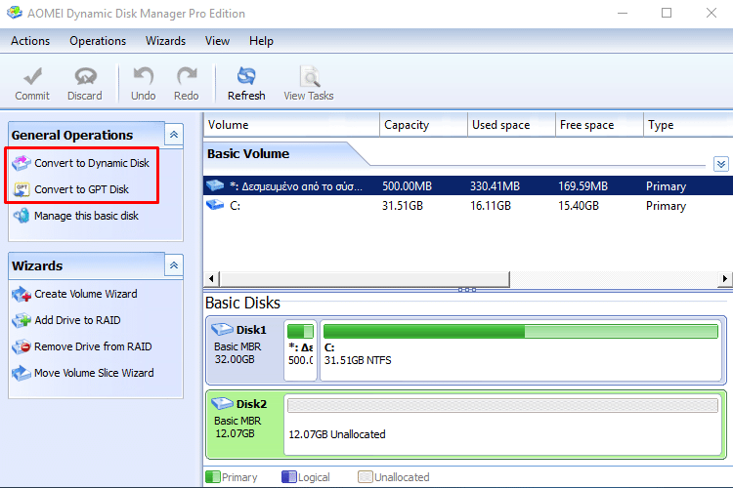Click Move Volume Slice Wizard link
This screenshot has width=733, height=488.
coord(94,373)
